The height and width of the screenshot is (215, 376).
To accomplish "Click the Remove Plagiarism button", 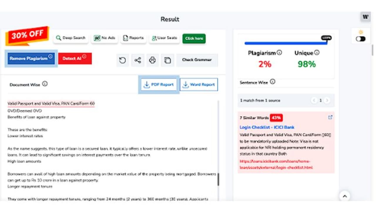I will [x=31, y=59].
